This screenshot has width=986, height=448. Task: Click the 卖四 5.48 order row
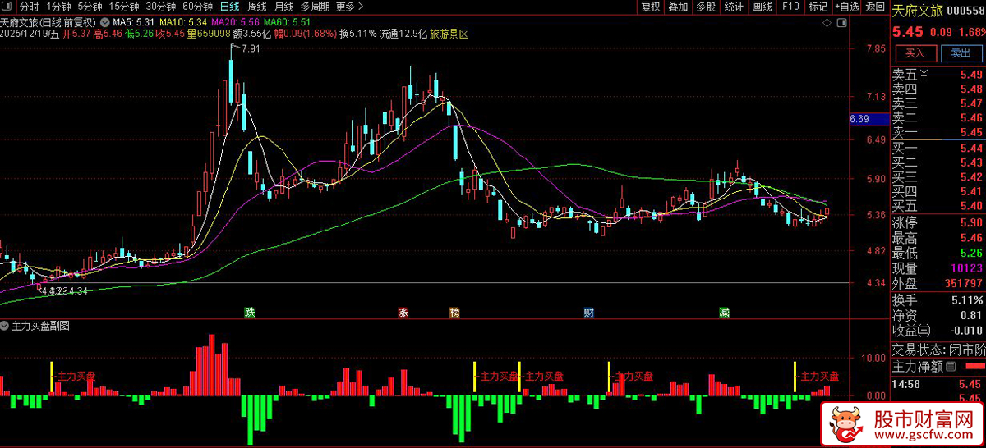pyautogui.click(x=938, y=89)
